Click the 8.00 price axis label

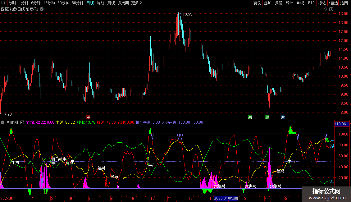pos(344,112)
